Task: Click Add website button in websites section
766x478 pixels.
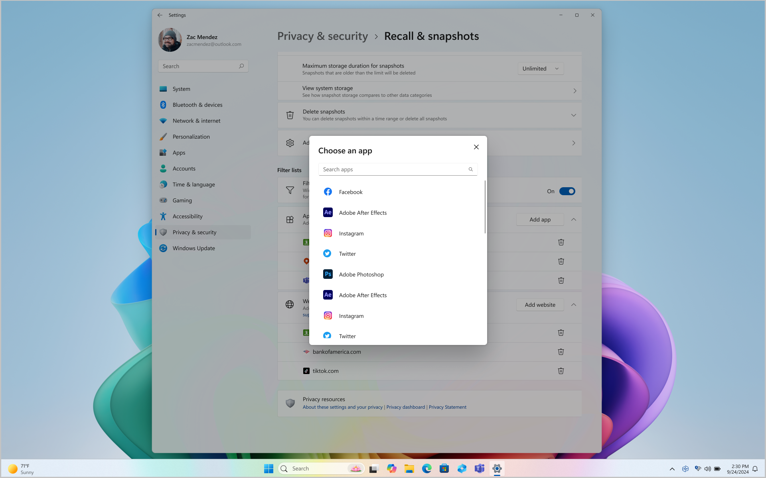Action: pyautogui.click(x=539, y=305)
